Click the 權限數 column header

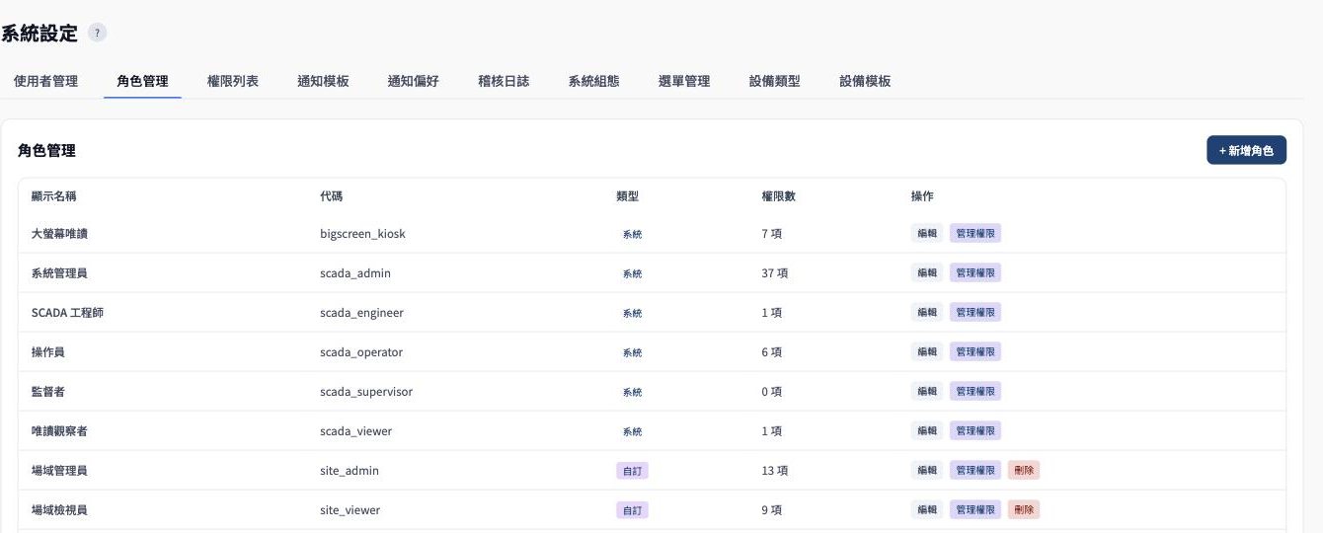(779, 196)
